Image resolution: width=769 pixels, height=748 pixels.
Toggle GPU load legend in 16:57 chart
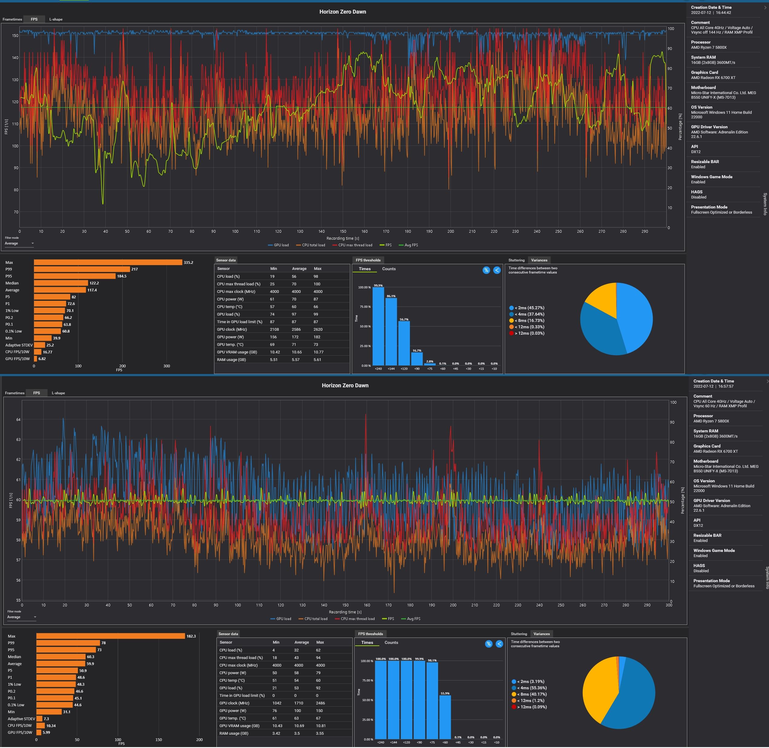click(281, 619)
